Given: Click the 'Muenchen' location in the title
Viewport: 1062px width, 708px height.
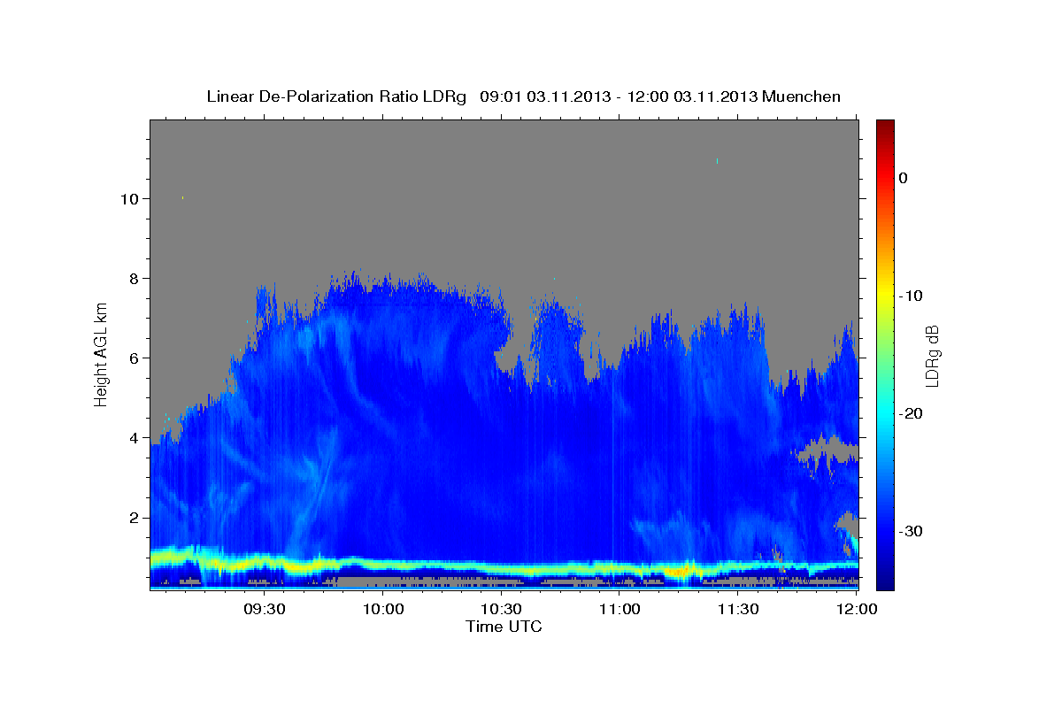Looking at the screenshot, I should (x=802, y=96).
